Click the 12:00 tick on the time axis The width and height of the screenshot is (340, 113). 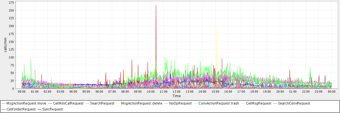(177, 92)
